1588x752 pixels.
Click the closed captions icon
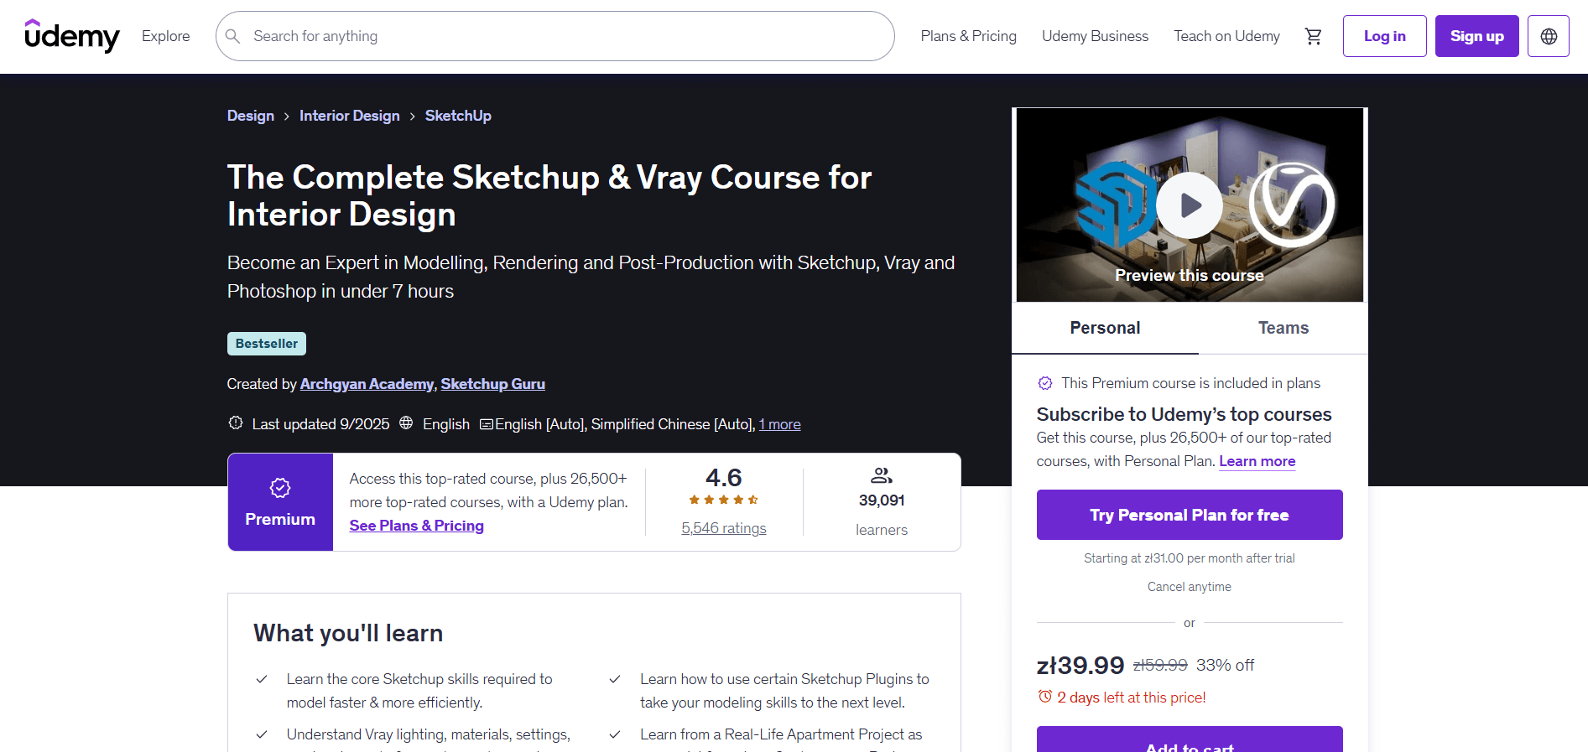pos(487,424)
